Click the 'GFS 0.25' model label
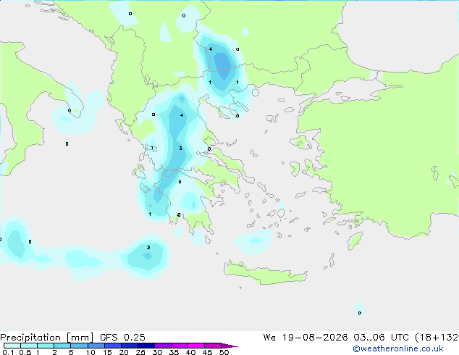This screenshot has width=459, height=355. [122, 338]
